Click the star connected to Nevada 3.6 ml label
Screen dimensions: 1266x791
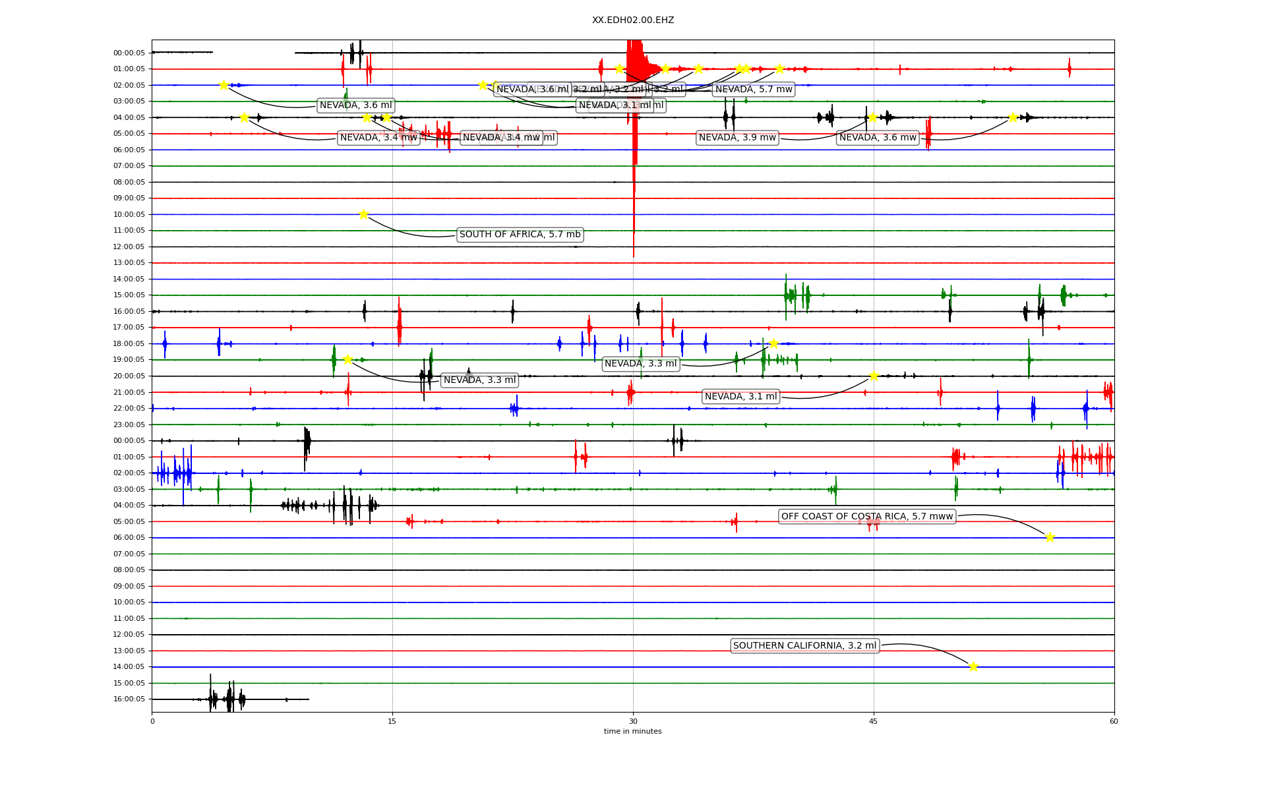point(224,85)
